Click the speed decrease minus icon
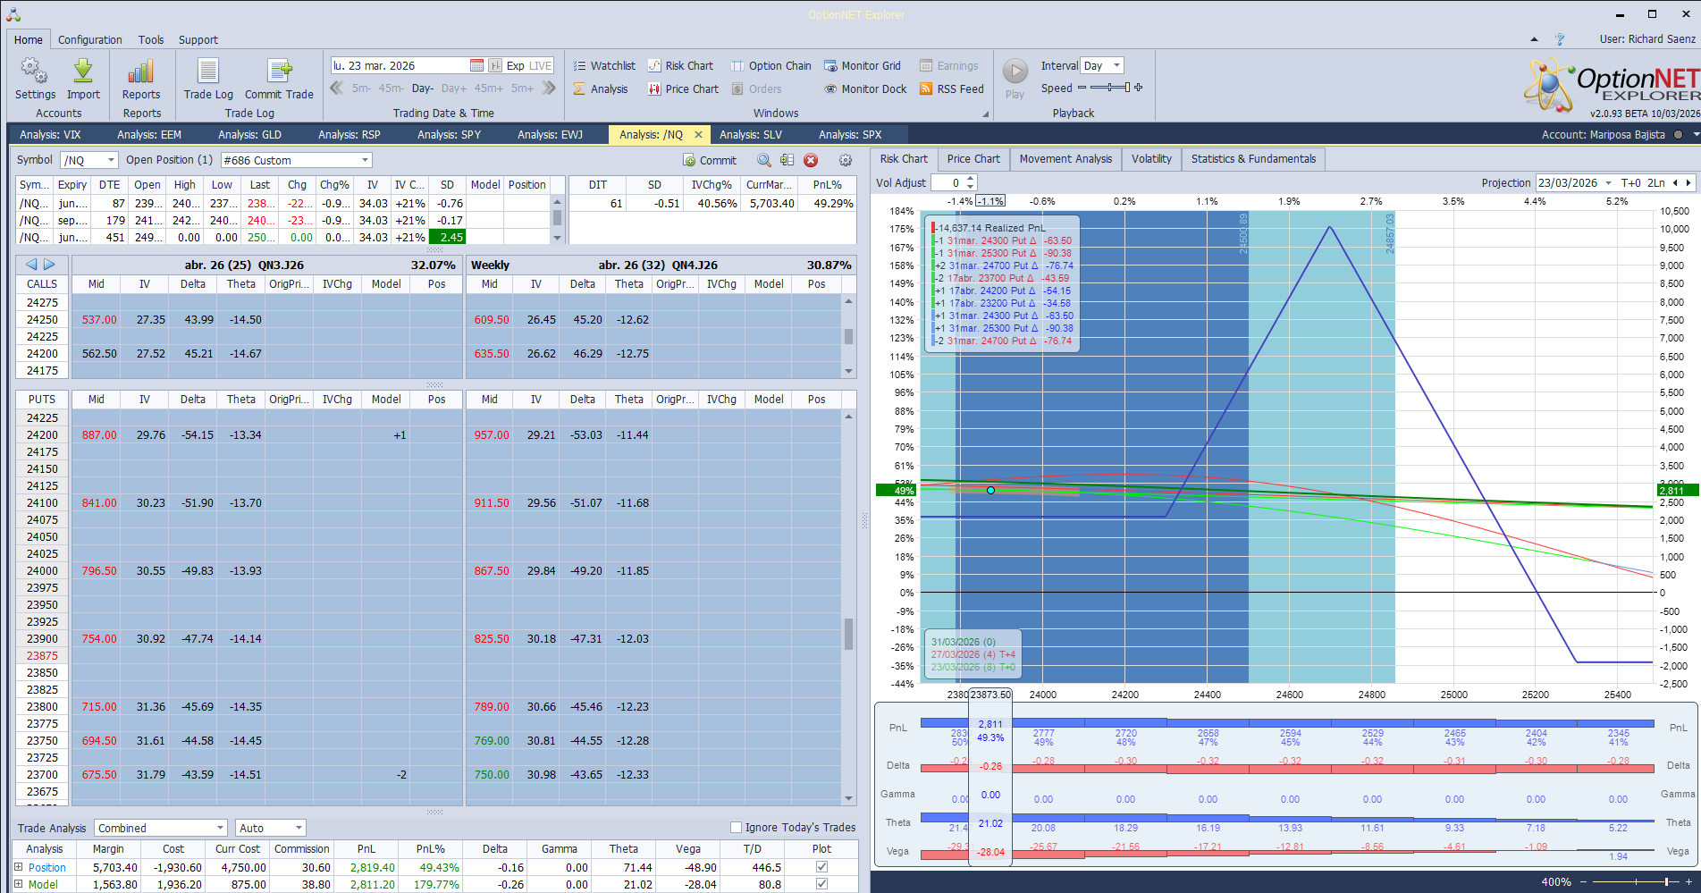 pyautogui.click(x=1082, y=88)
